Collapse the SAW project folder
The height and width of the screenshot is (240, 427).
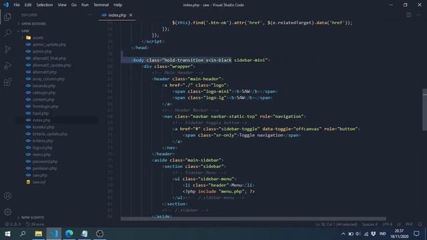click(25, 31)
